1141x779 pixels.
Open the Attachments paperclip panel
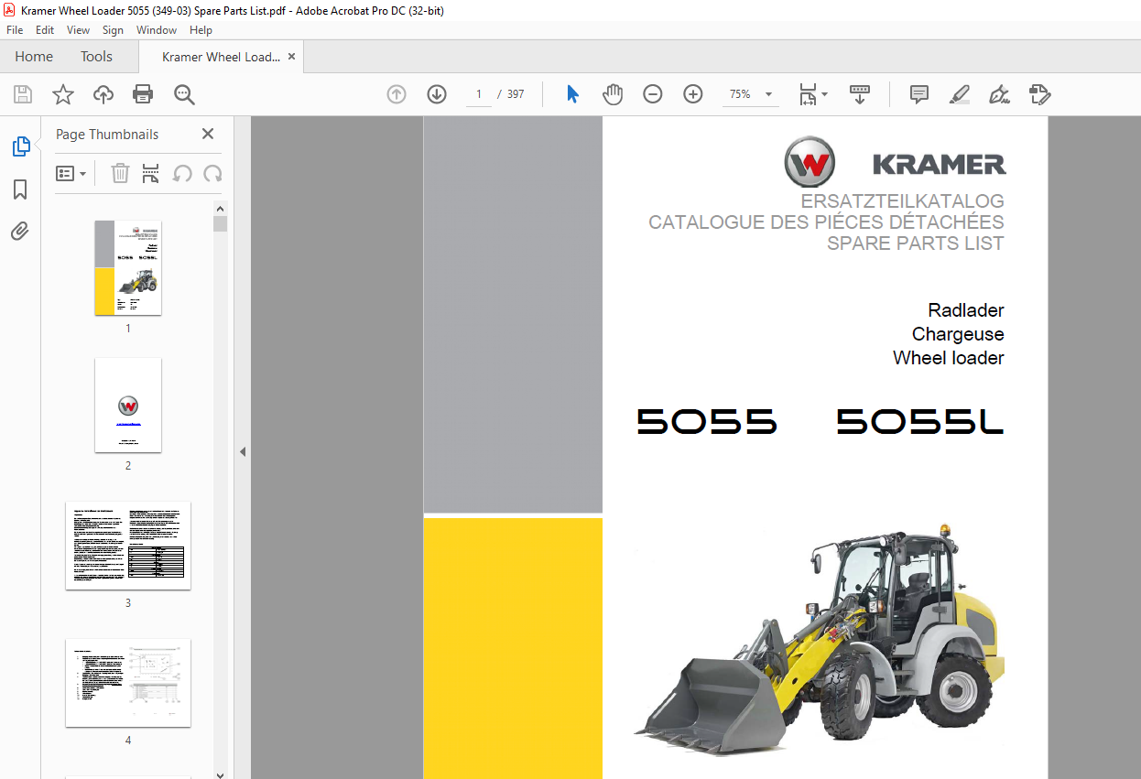pos(20,232)
